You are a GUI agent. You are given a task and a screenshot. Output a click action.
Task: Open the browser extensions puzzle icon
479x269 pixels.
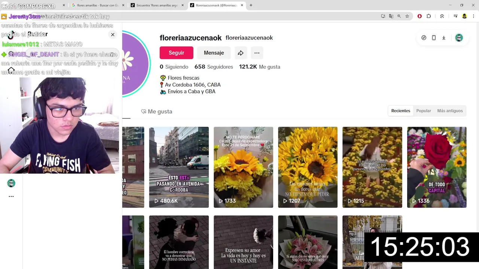(429, 16)
